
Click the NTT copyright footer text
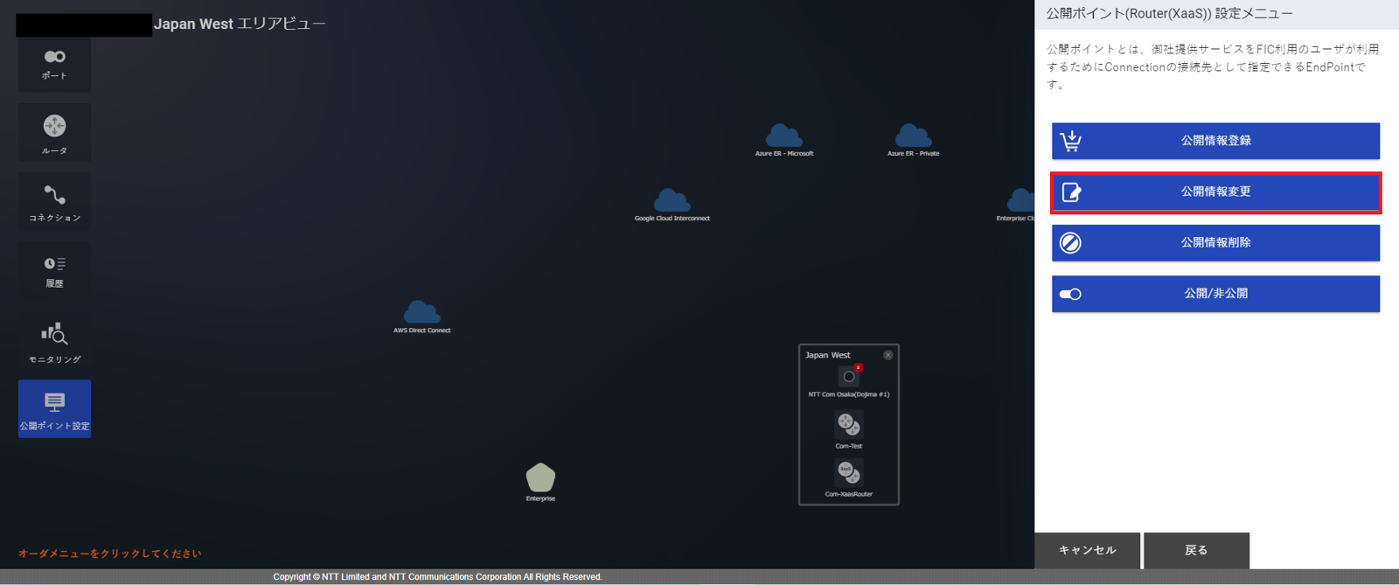pos(437,577)
